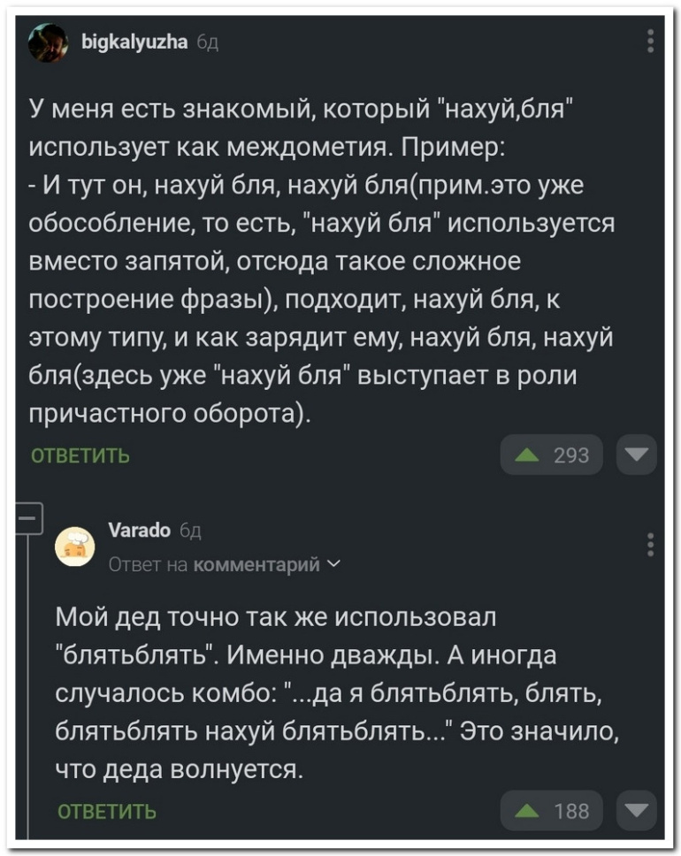Viewport: 681px width, 856px height.
Task: Open the three-dot menu on bigkalyuzha's comment
Action: pyautogui.click(x=651, y=42)
